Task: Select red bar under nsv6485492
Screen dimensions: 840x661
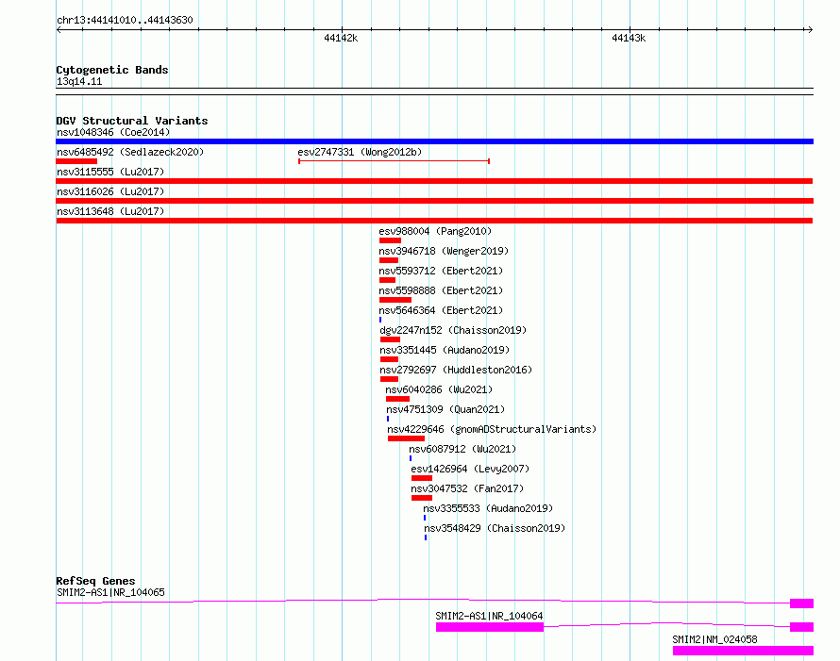Action: (76, 161)
